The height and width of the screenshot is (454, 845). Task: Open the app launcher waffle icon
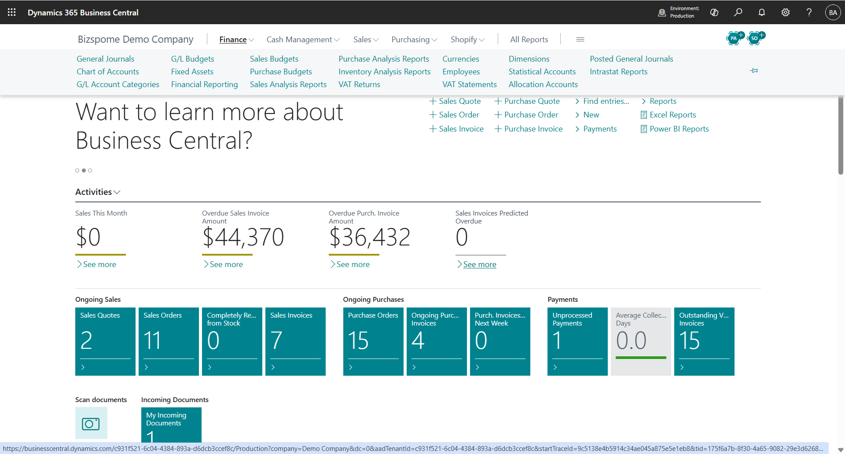(x=12, y=12)
